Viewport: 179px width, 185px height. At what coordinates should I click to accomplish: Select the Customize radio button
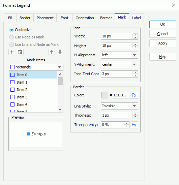coord(11,30)
